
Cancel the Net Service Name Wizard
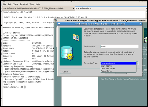[65, 72]
